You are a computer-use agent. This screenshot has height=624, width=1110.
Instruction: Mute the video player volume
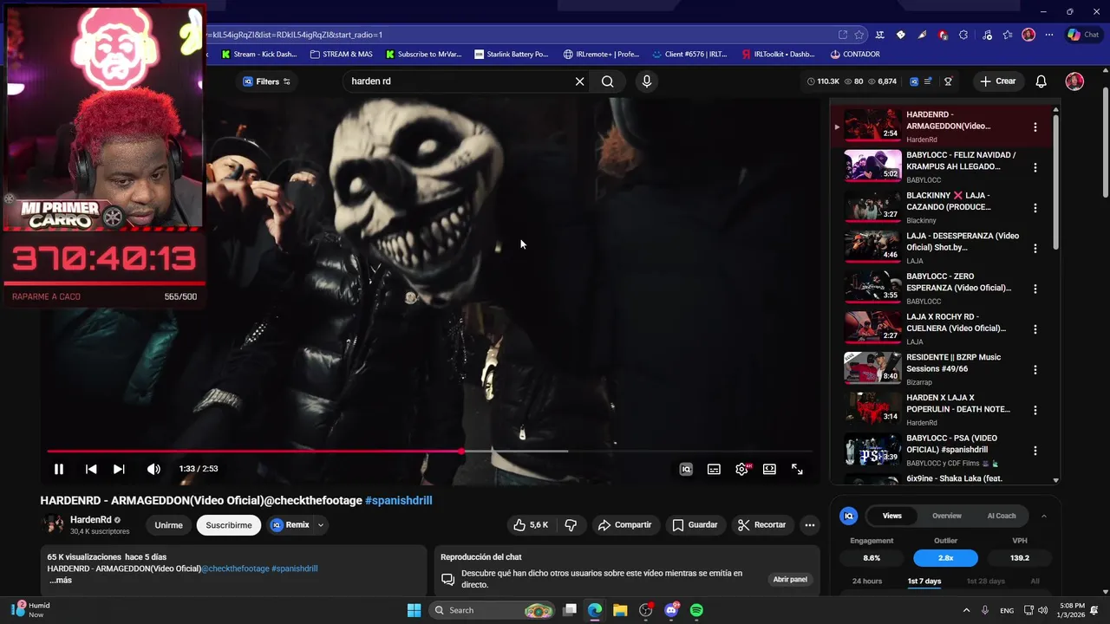point(153,469)
